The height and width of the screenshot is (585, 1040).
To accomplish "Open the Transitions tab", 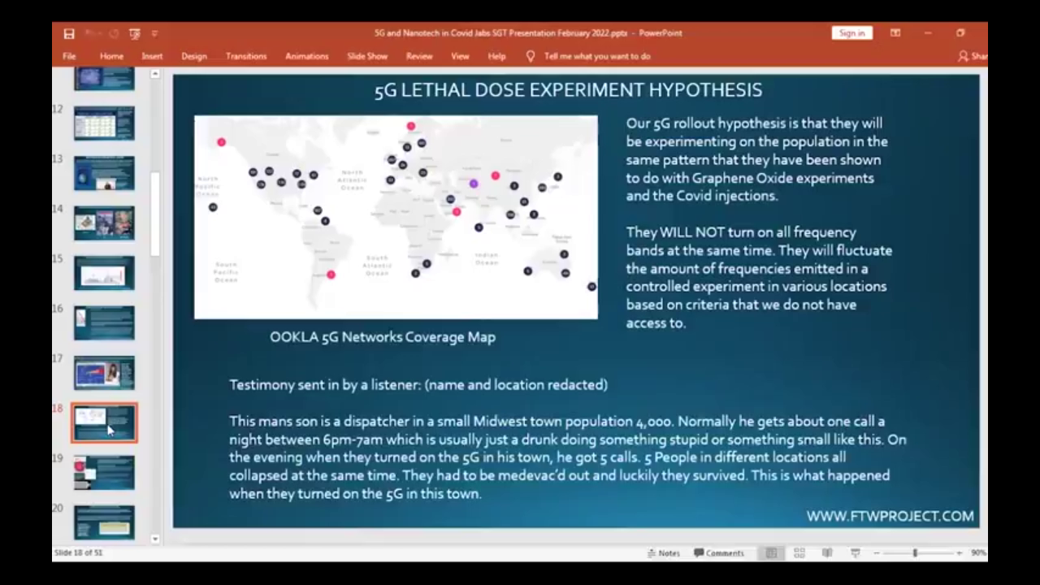I will click(x=246, y=56).
